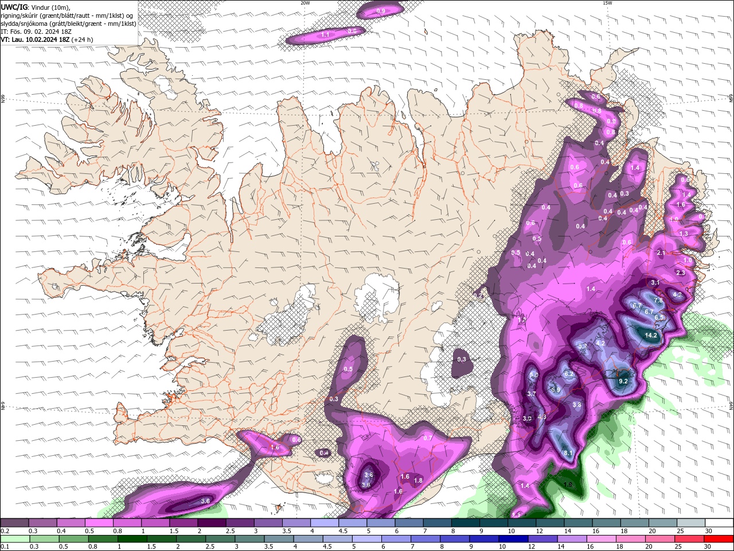
Task: Click the 7.8 precipitation value on the map
Action: 658,300
